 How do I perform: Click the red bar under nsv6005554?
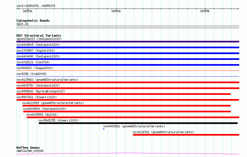coord(133,117)
